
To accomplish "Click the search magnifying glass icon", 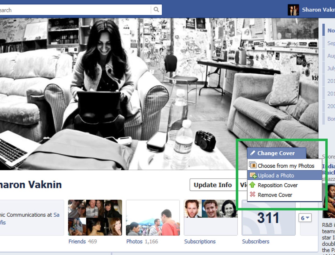I will click(x=156, y=10).
